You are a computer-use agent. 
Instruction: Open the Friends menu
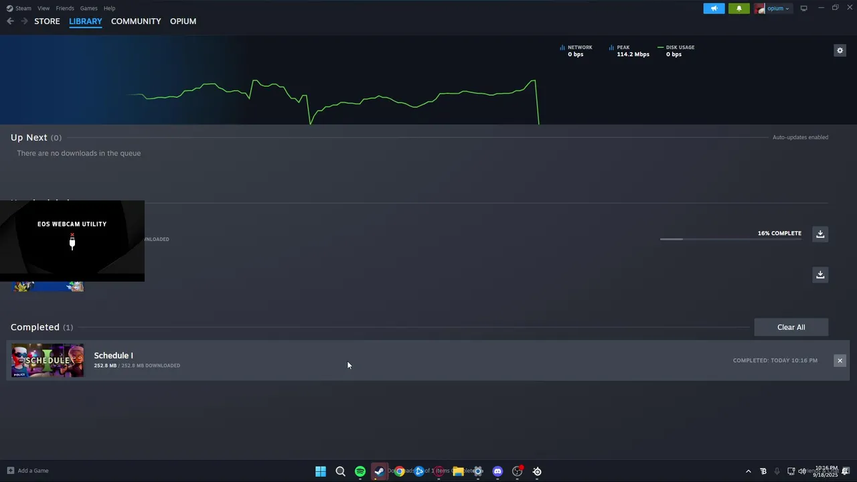(x=65, y=8)
